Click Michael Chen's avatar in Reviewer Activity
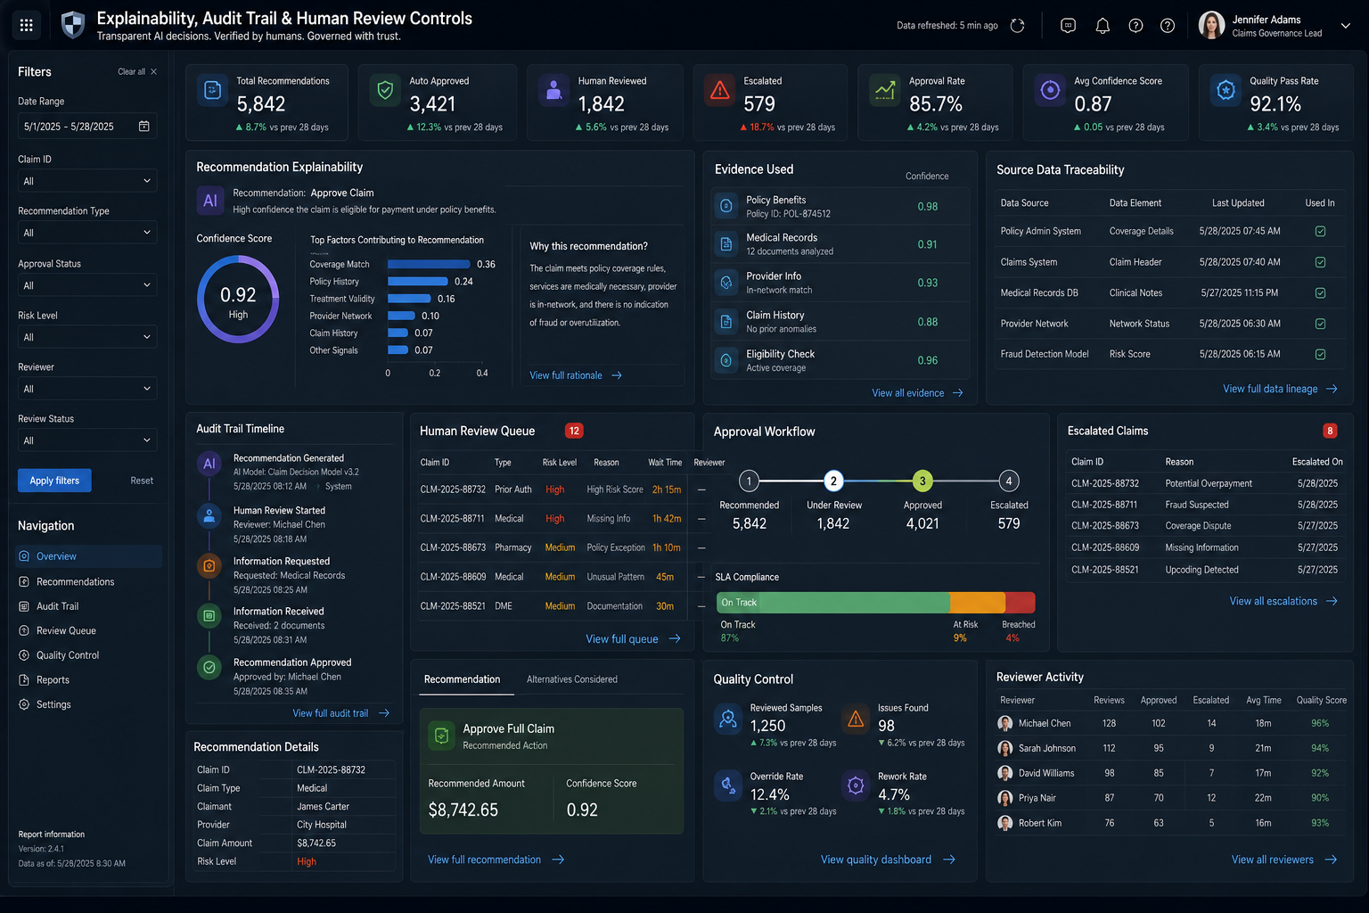Image resolution: width=1369 pixels, height=913 pixels. [x=1005, y=723]
